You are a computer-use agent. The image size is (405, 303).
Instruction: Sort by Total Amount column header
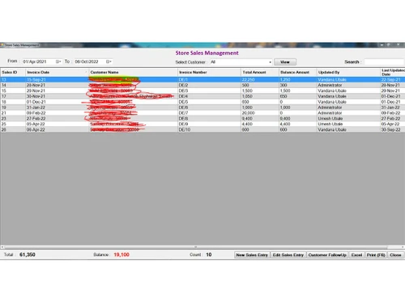pos(260,72)
